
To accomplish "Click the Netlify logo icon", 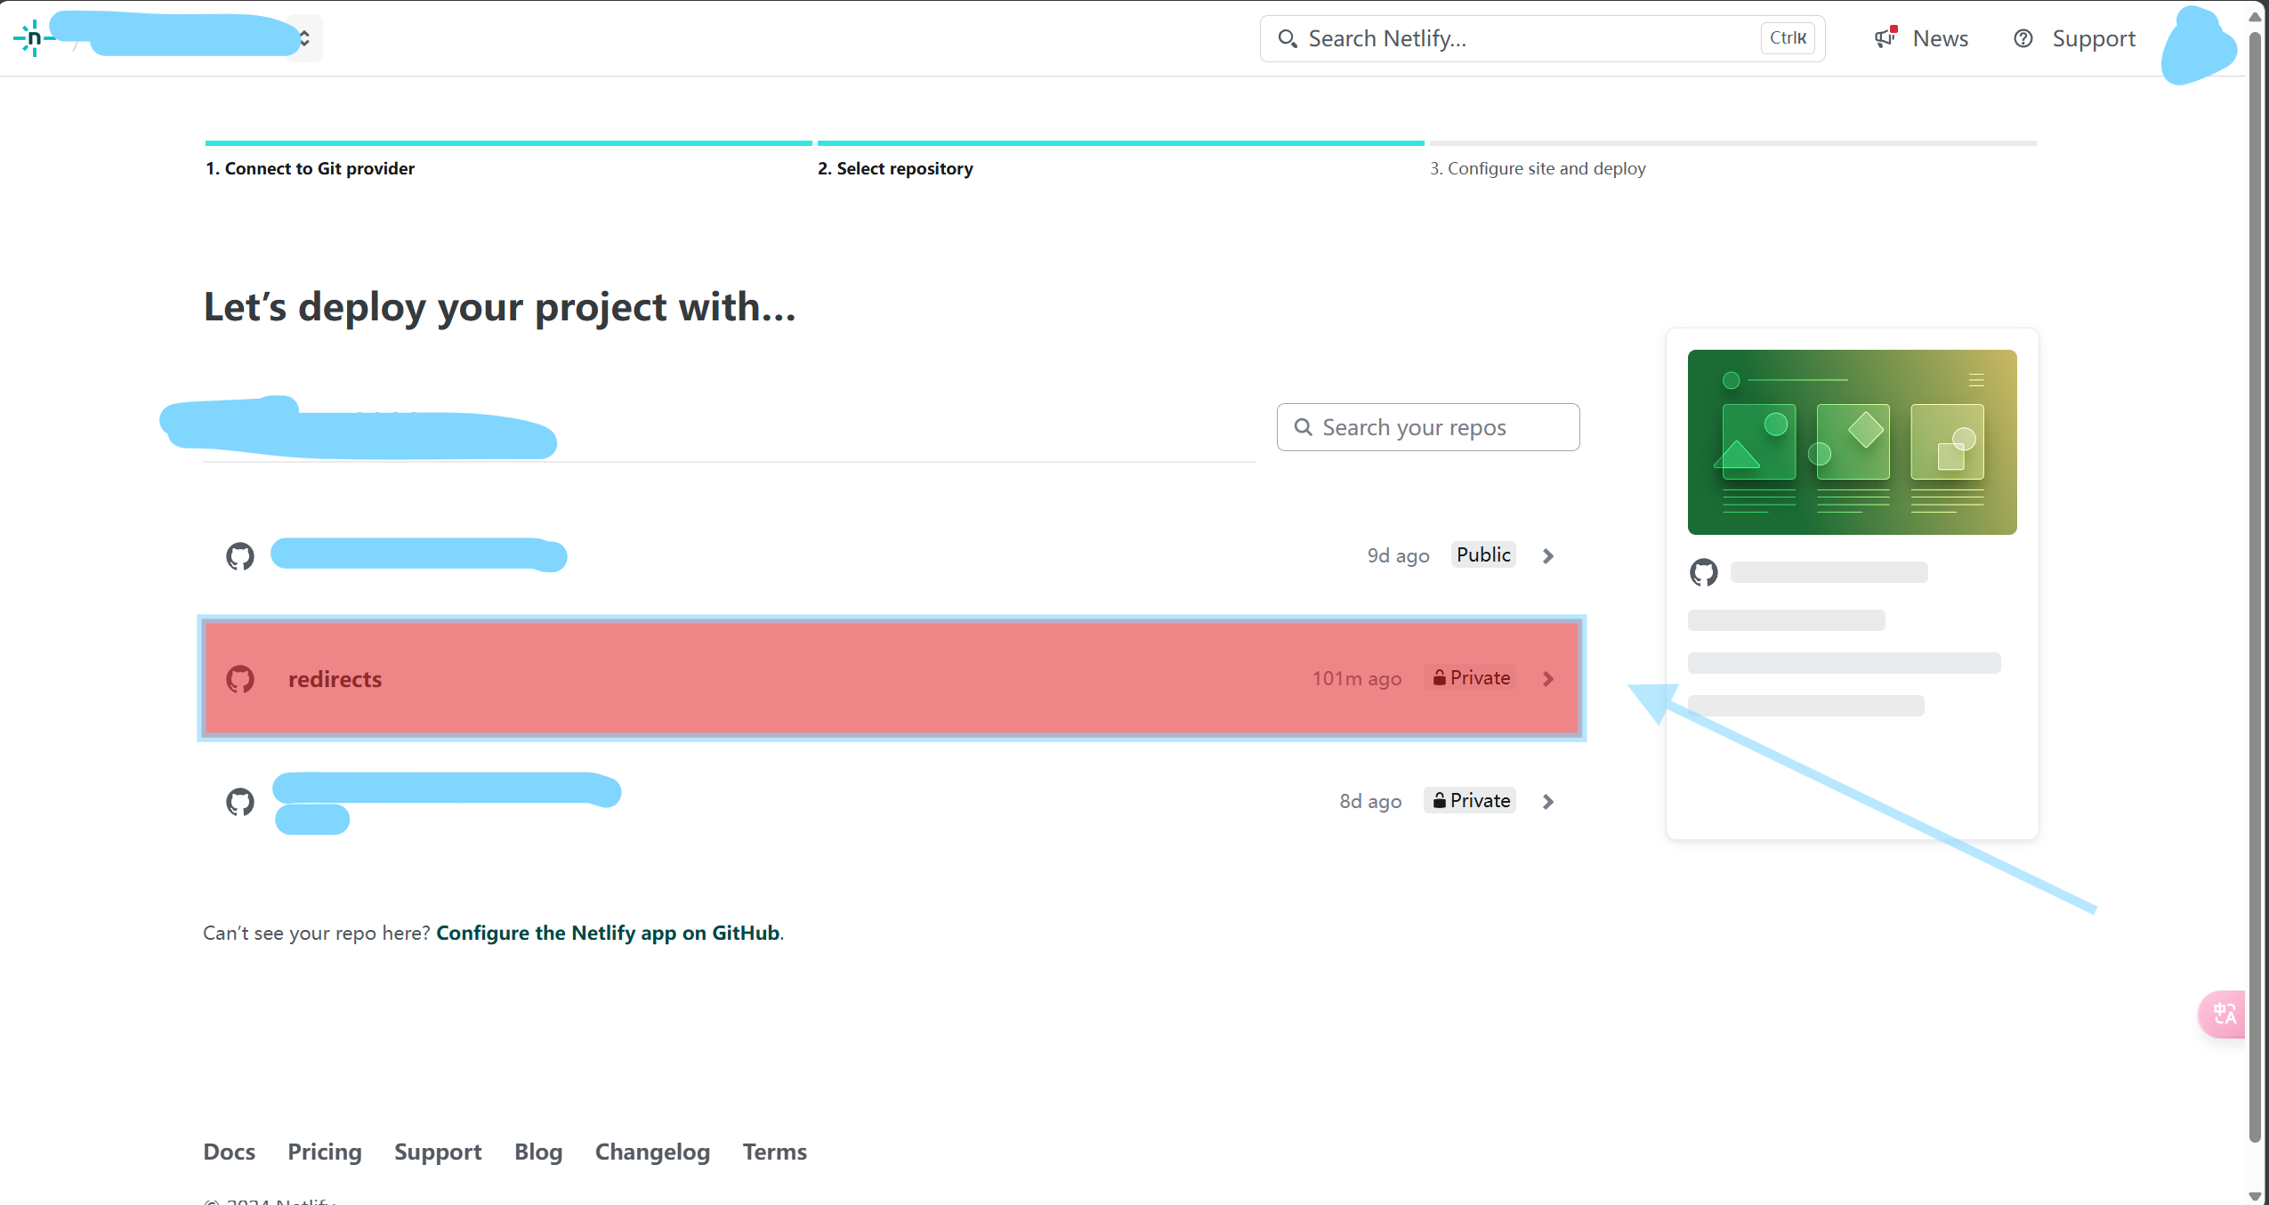I will (x=33, y=38).
